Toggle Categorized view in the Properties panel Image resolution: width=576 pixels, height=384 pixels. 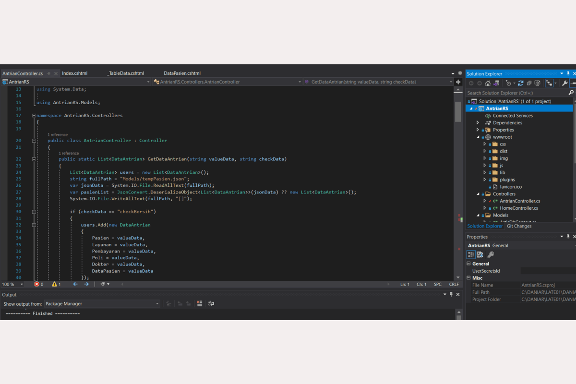click(x=471, y=254)
